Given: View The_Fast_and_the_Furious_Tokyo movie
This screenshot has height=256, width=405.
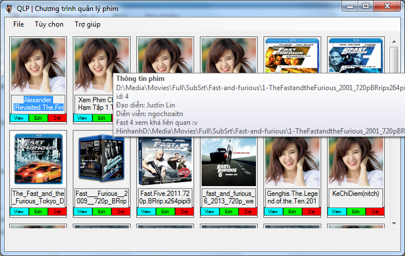Looking at the screenshot, I should click(19, 212).
